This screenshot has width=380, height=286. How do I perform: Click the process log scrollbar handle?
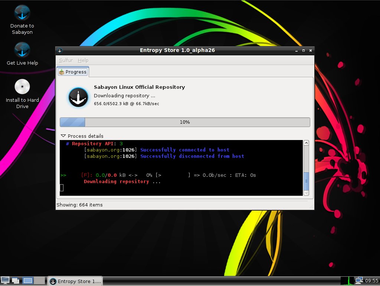[x=306, y=181]
